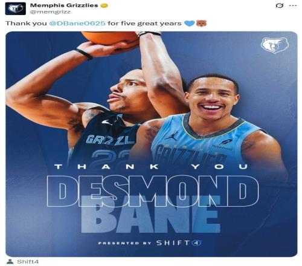This screenshot has height=266, width=302.
Task: Open the @DBane0625 mention link
Action: (x=77, y=23)
